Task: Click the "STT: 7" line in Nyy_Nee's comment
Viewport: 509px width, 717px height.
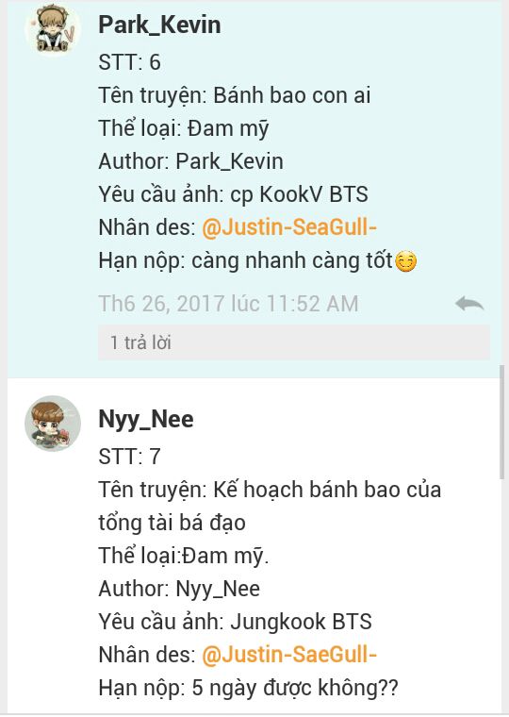Action: pos(129,457)
